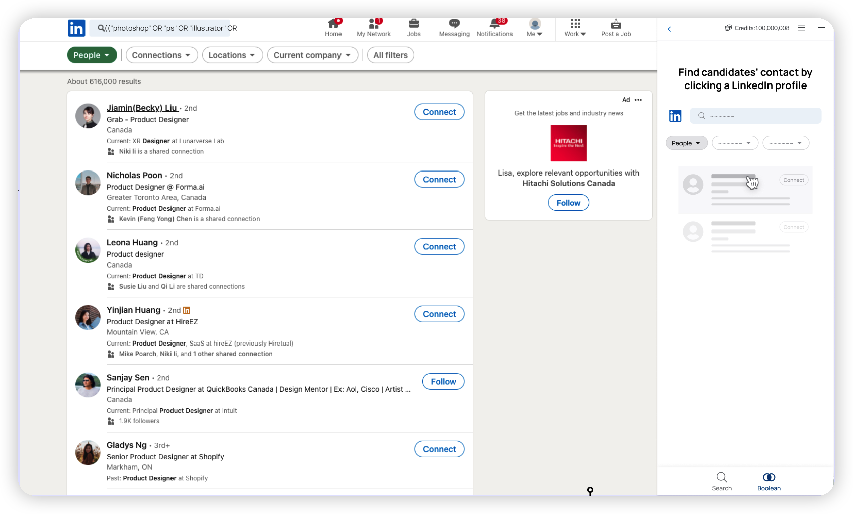Click shared connection icon under Nicholas Poon
The image size is (853, 514).
111,219
